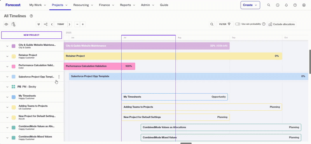Click the Adding Teams to Projects icon
The height and width of the screenshot is (144, 311).
14,107
